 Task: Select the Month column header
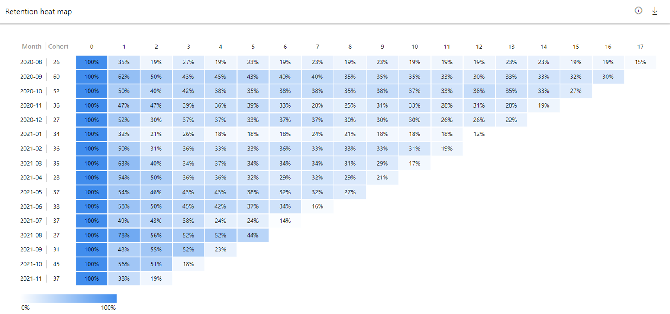[32, 46]
